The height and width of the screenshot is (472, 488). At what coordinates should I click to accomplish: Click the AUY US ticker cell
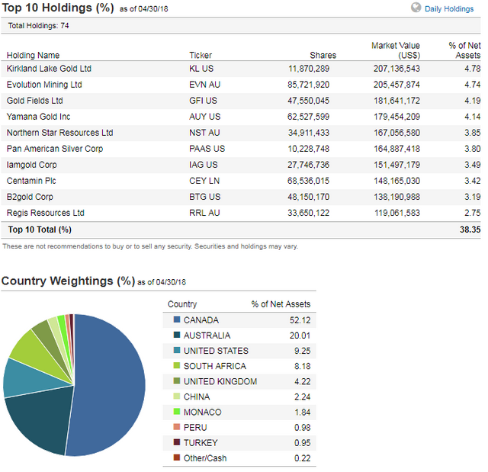click(x=204, y=117)
